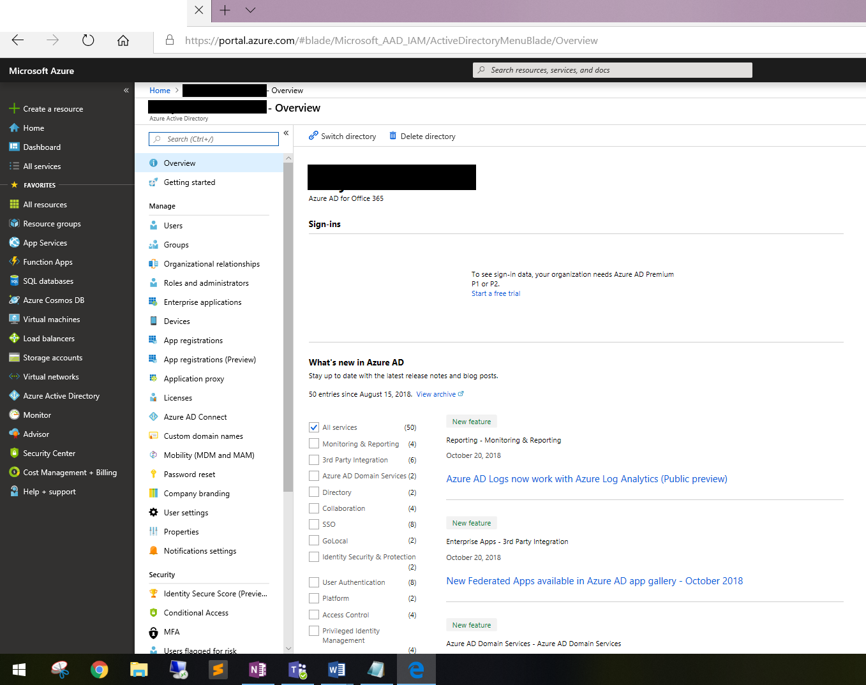The width and height of the screenshot is (866, 685).
Task: Enable the SSO filter checkbox
Action: pos(313,524)
